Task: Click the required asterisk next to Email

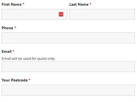Action: [x=14, y=51]
